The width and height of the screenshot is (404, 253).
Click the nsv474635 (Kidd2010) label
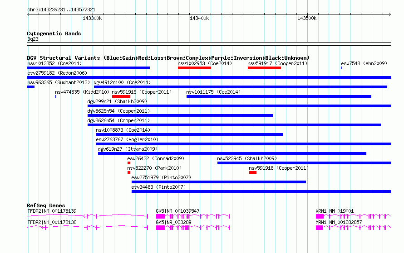(x=82, y=92)
